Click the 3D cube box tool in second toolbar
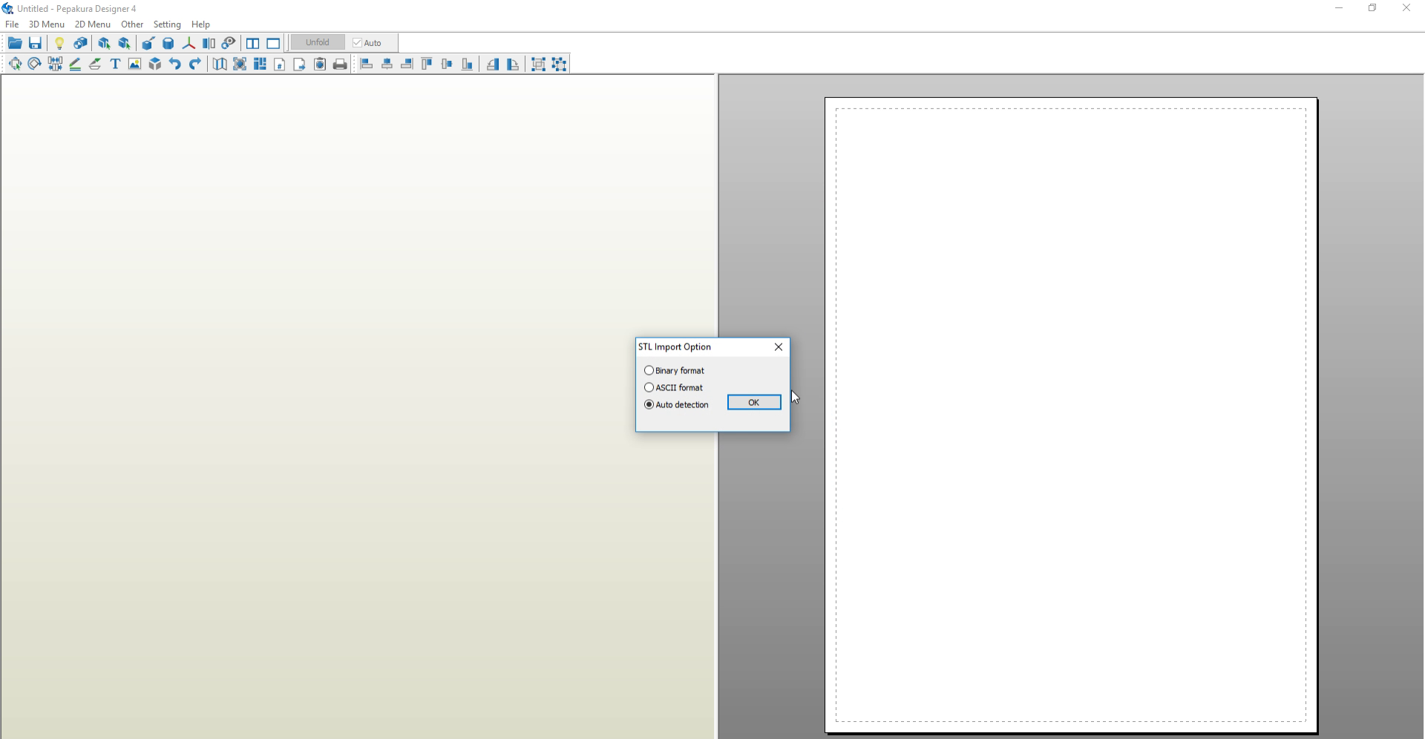1425x739 pixels. tap(154, 64)
